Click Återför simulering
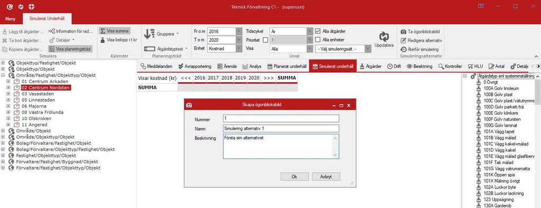541x208 pixels. click(419, 49)
